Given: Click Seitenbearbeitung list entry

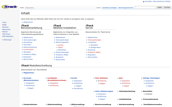Looking at the screenshot, I should coord(127,91).
